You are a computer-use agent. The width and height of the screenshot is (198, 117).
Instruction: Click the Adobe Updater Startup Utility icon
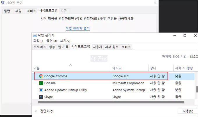click(x=41, y=90)
